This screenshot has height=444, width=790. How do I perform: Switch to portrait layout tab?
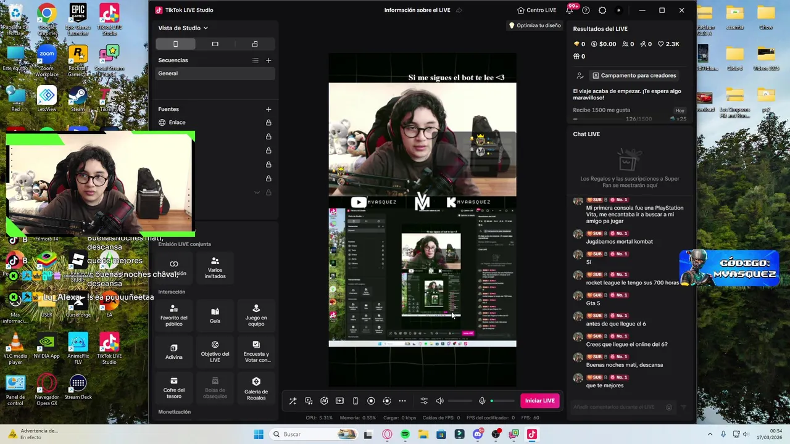click(x=175, y=44)
